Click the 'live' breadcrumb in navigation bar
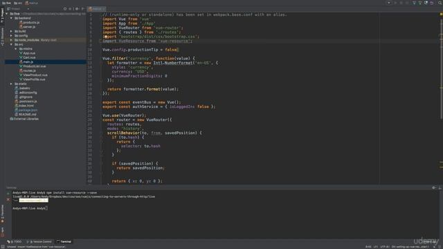The height and width of the screenshot is (249, 443). [6, 3]
